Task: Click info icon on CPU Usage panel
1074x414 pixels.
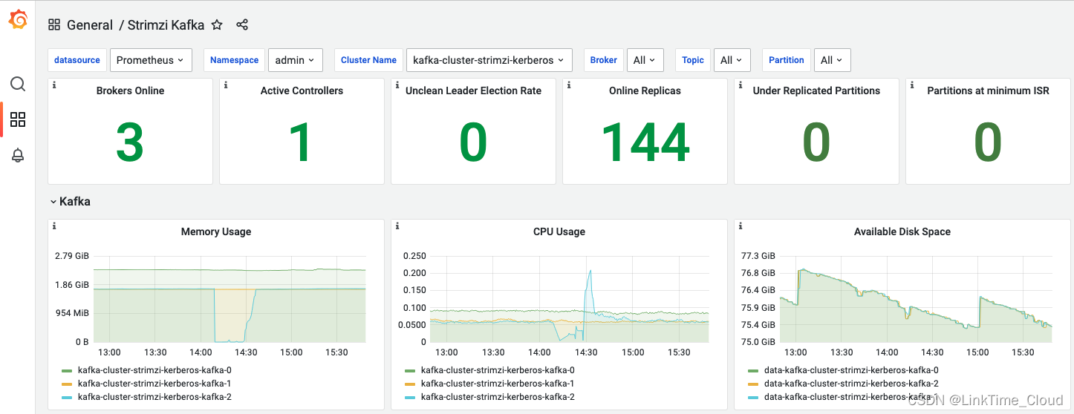Action: click(397, 226)
